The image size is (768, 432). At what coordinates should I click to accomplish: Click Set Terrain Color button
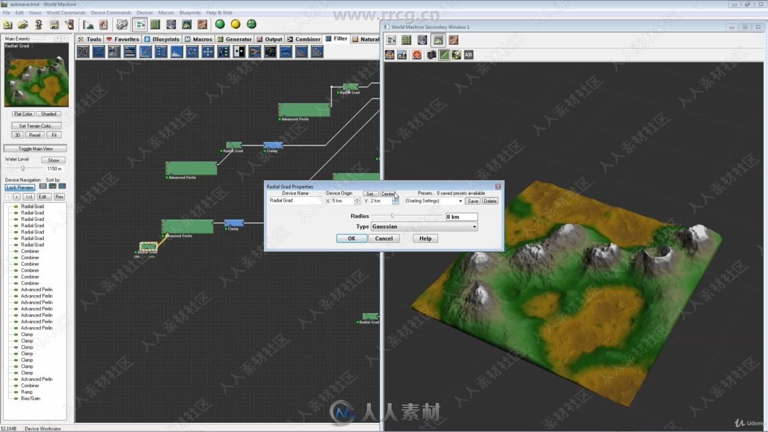pyautogui.click(x=36, y=126)
